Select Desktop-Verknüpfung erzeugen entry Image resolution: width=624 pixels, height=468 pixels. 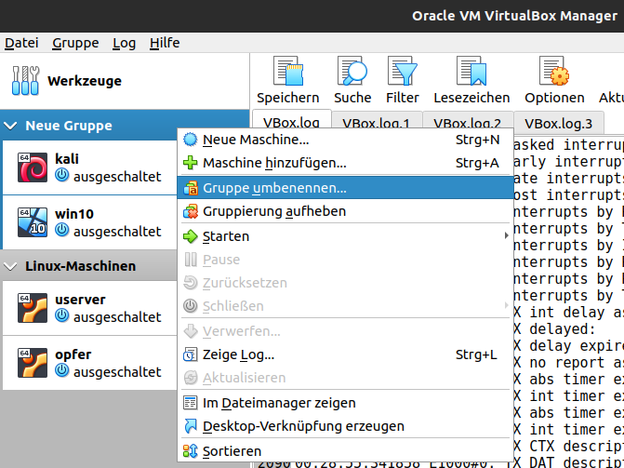pyautogui.click(x=345, y=426)
